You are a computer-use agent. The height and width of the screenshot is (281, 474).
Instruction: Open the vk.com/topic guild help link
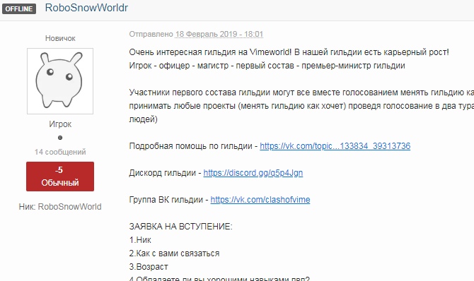click(x=335, y=146)
